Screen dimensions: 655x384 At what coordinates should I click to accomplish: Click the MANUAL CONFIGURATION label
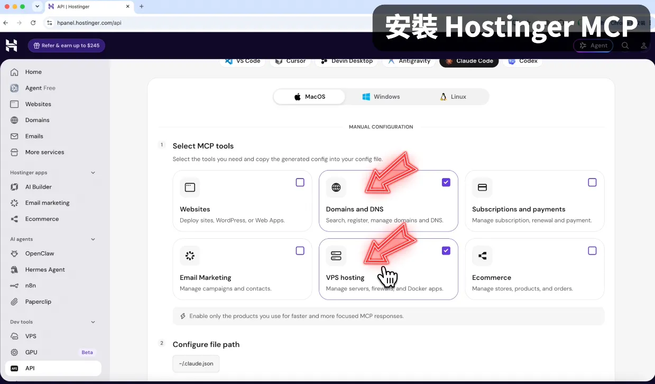(381, 127)
